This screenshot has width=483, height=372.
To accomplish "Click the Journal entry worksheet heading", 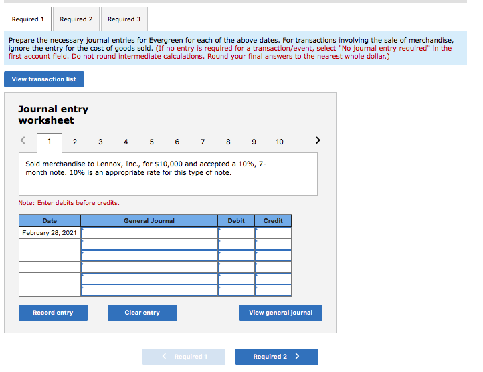I will (54, 114).
